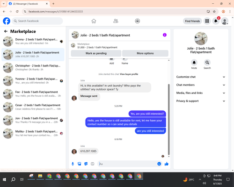Expand Chat members section
234x187 pixels.
click(x=201, y=85)
